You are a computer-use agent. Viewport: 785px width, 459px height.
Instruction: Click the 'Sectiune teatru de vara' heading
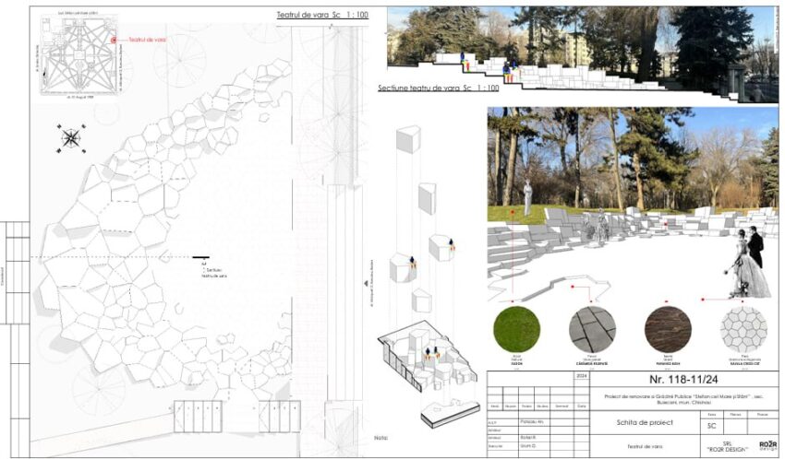(x=438, y=88)
